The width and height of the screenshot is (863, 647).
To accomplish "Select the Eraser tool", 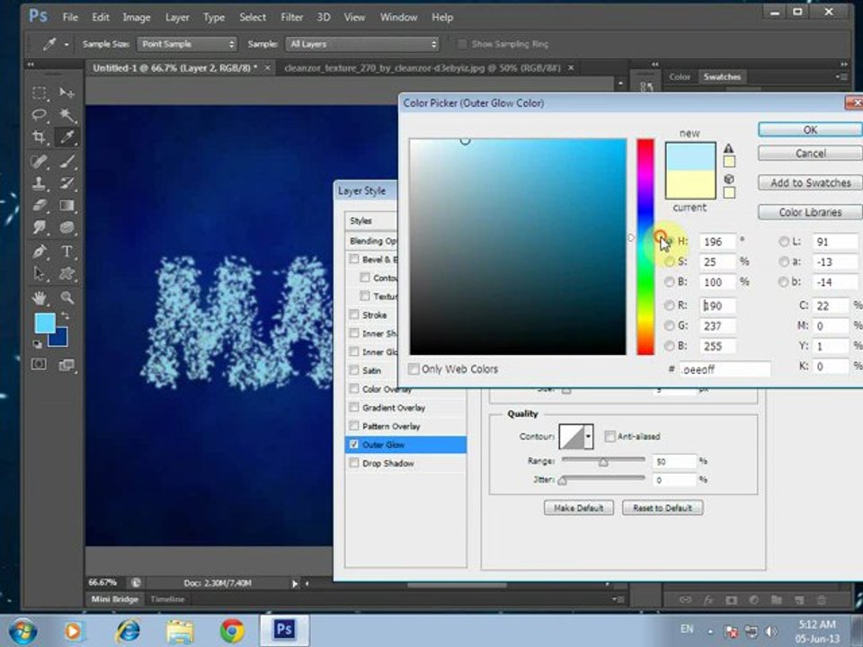I will [x=39, y=205].
